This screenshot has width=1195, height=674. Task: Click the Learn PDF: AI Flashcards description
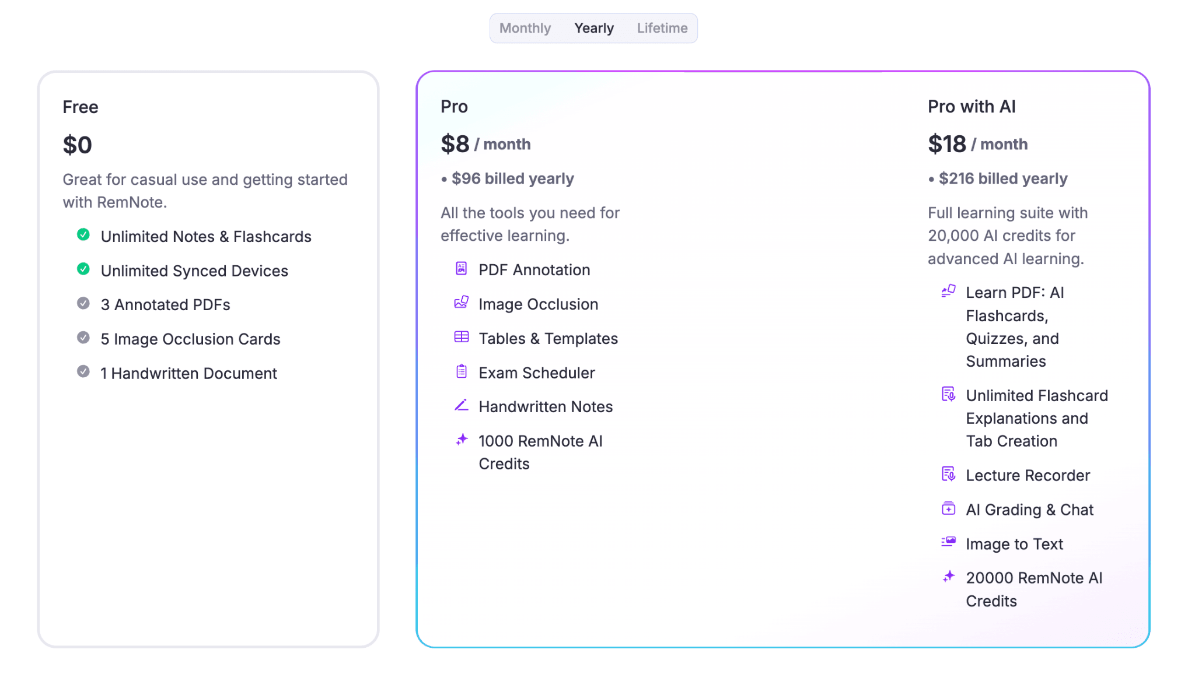point(1015,327)
